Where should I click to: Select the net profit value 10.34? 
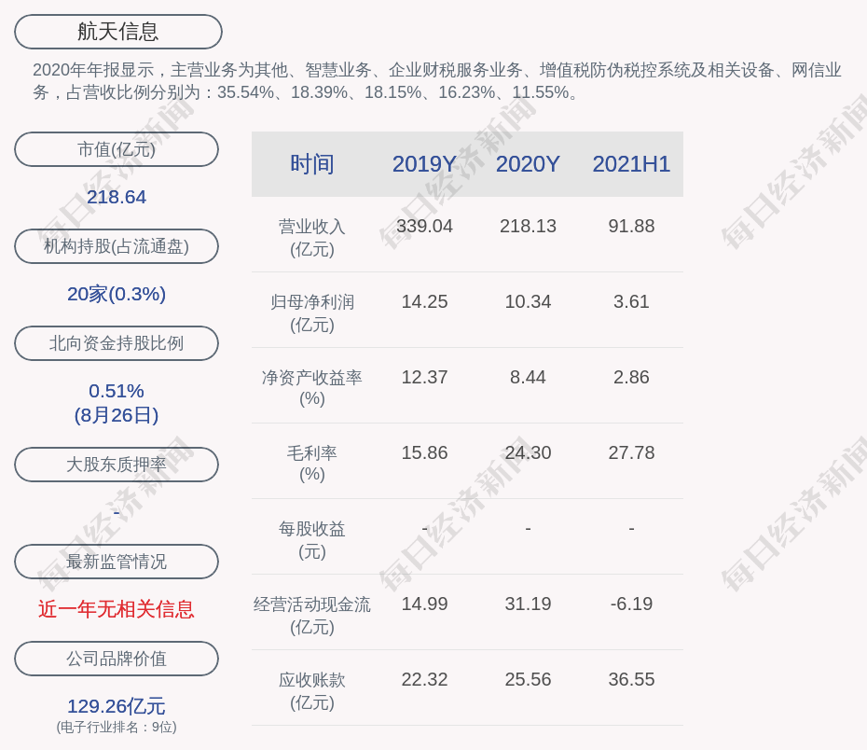coord(528,302)
